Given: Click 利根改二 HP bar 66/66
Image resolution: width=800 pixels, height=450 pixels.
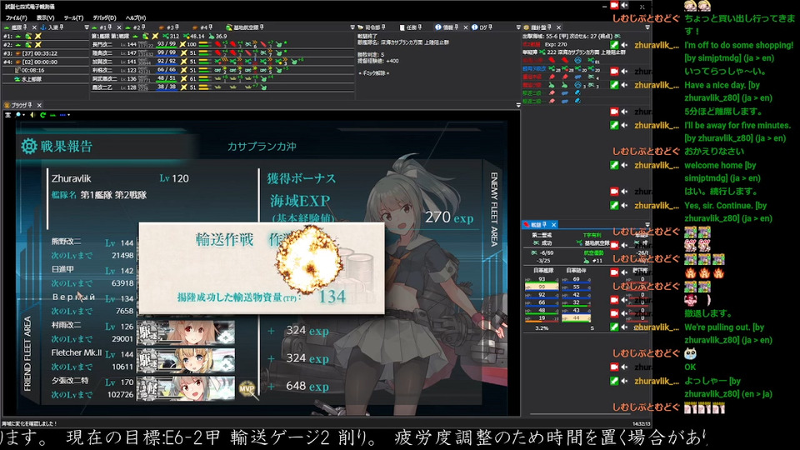Looking at the screenshot, I should click(x=167, y=70).
